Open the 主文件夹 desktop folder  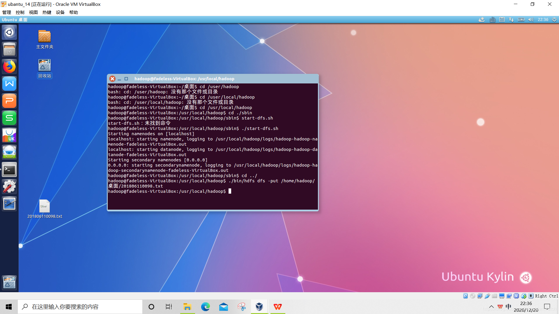click(45, 36)
